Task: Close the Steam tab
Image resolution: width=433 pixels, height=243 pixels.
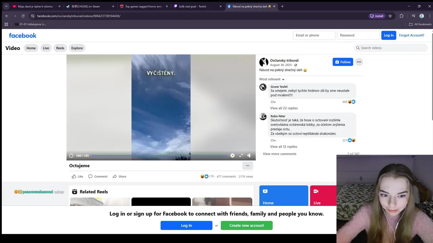Action: tap(113, 6)
